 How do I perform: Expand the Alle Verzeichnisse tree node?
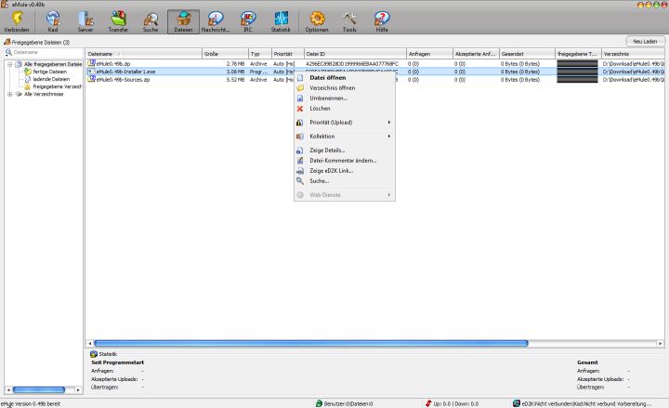pyautogui.click(x=8, y=94)
